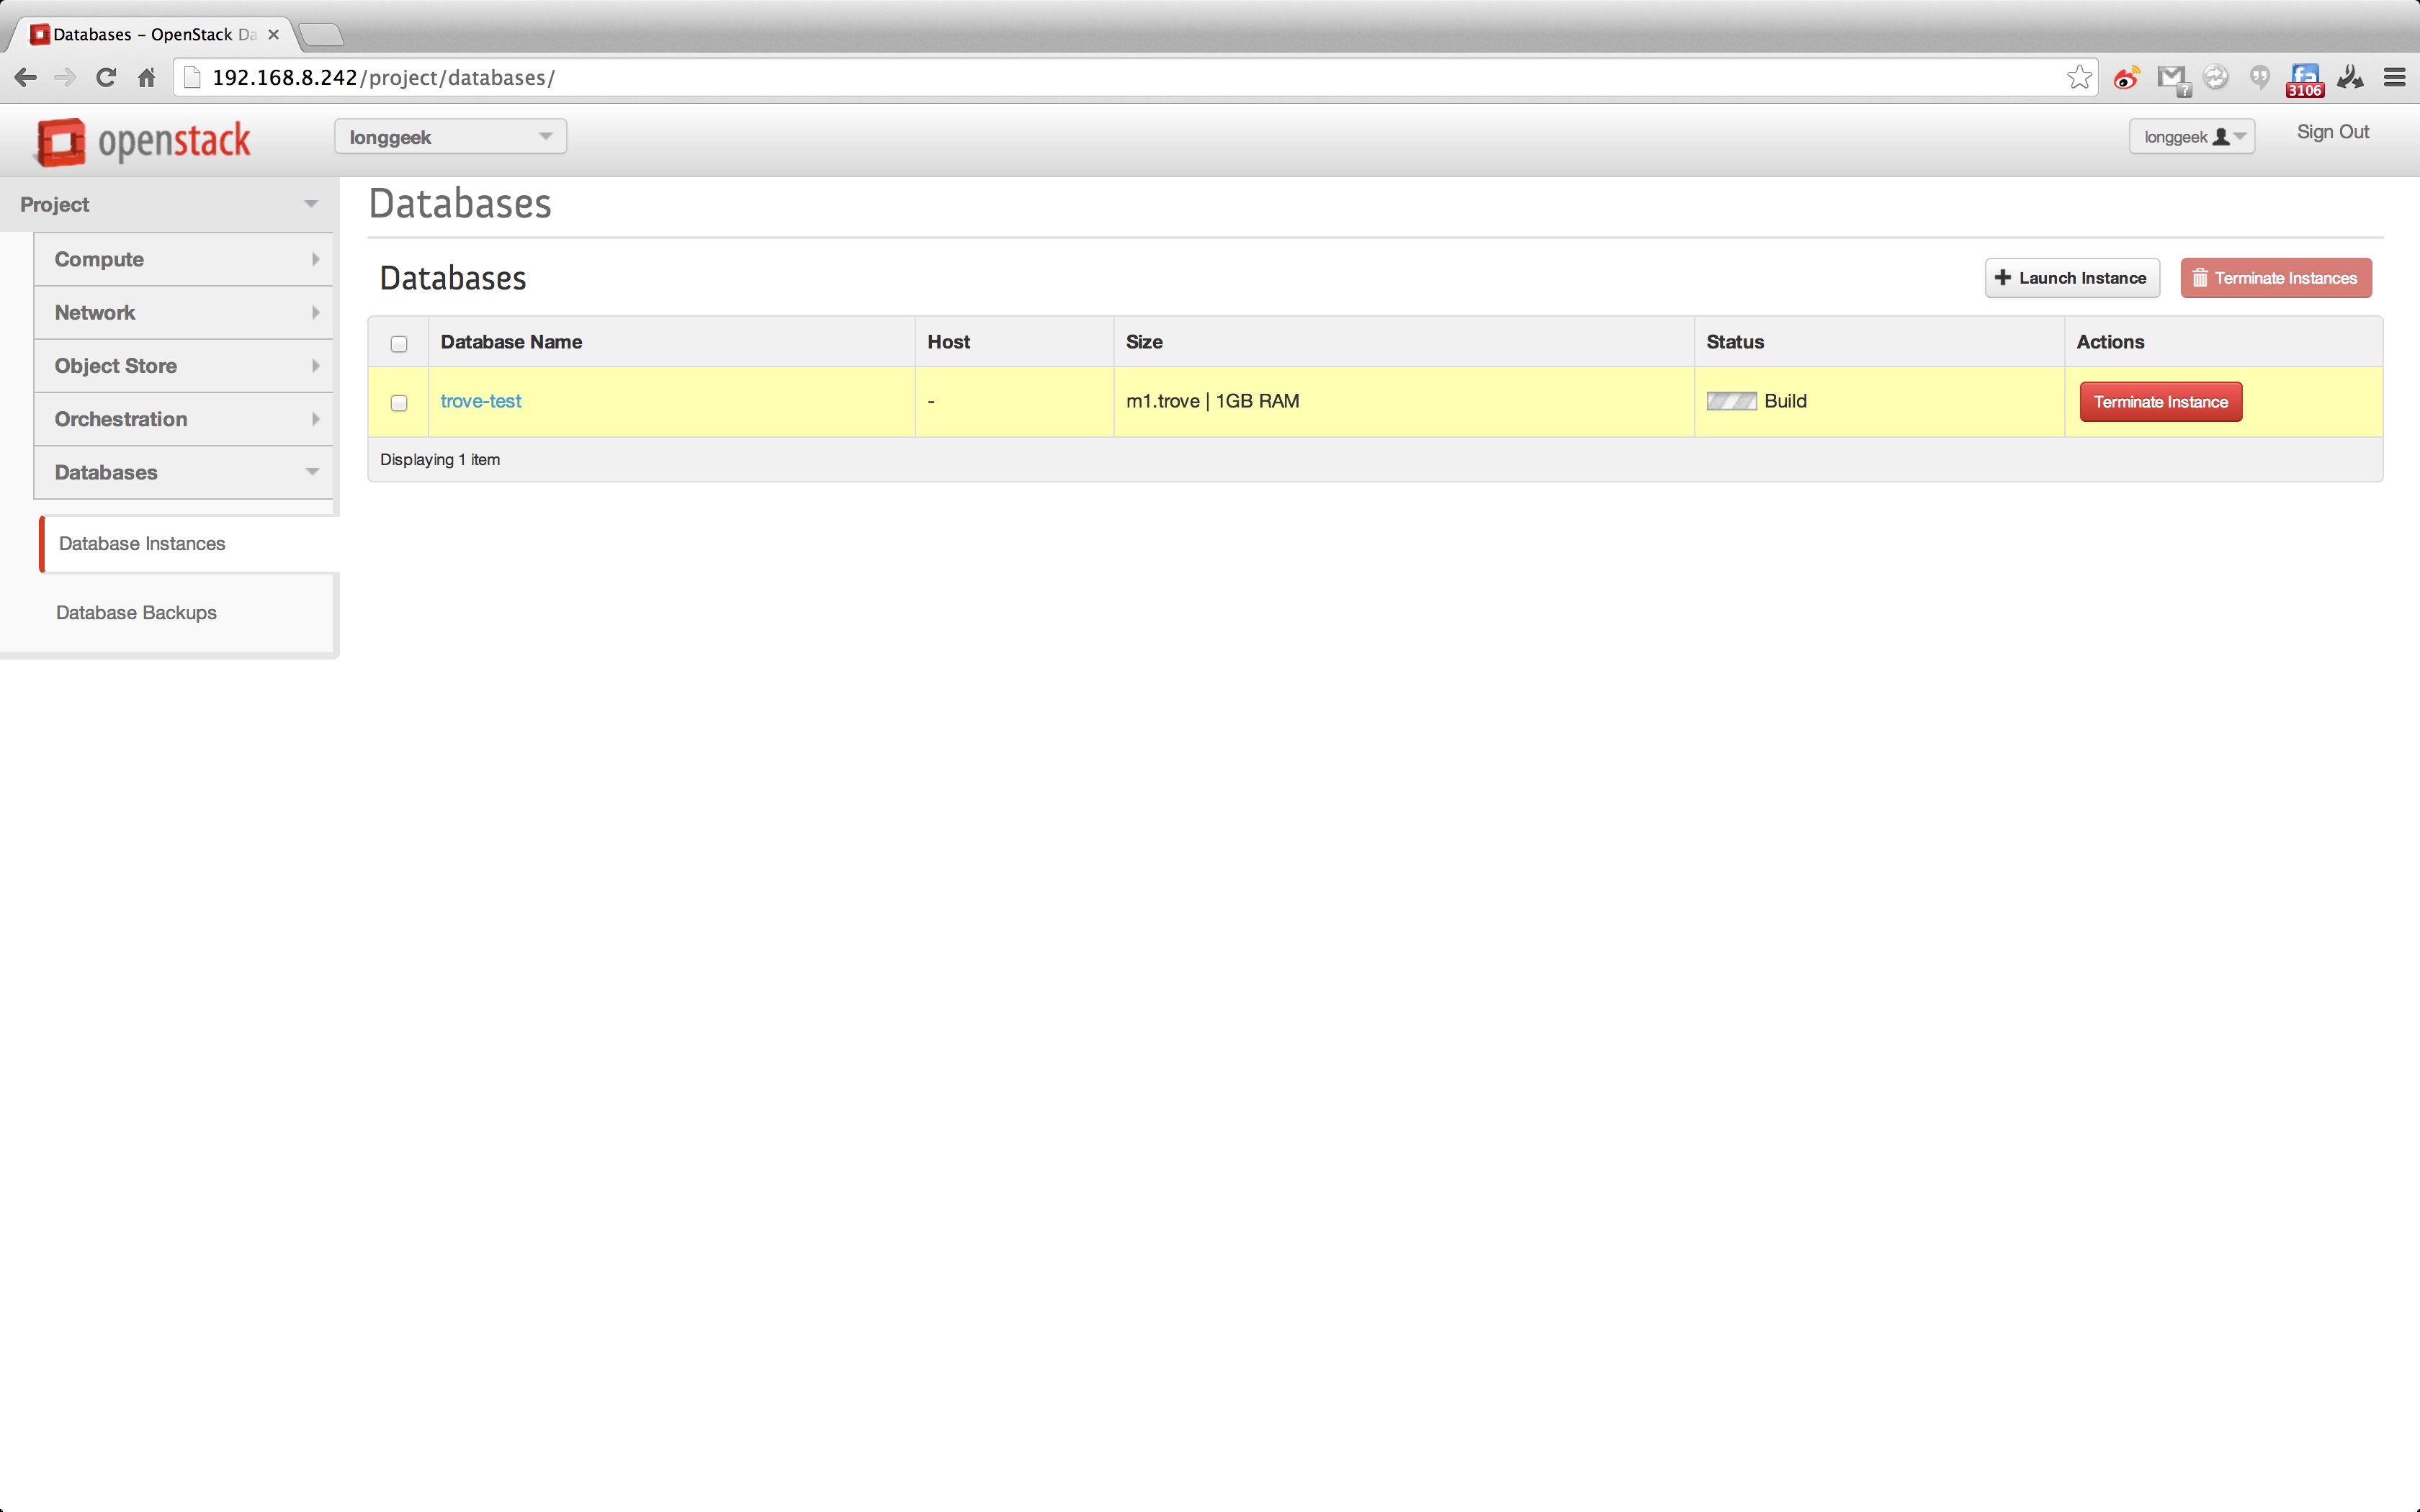Viewport: 2420px width, 1512px height.
Task: Click the browser menu hamburger icon
Action: [x=2394, y=76]
